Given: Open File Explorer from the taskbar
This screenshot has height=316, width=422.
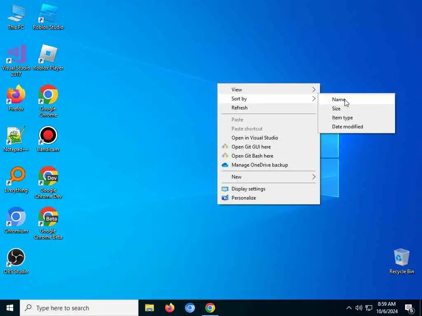Looking at the screenshot, I should tap(149, 308).
